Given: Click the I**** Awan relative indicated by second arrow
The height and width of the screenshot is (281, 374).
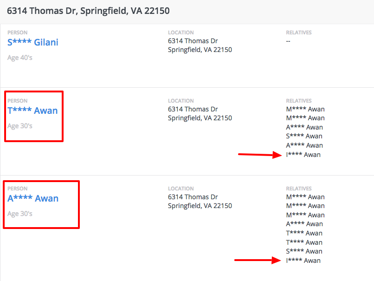Looking at the screenshot, I should 304,261.
